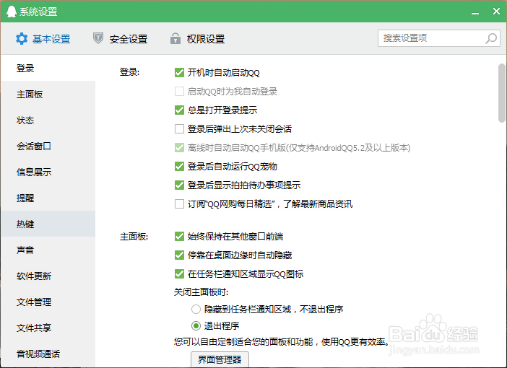
Task: Uncheck 总是打开登录提示
Action: (179, 110)
